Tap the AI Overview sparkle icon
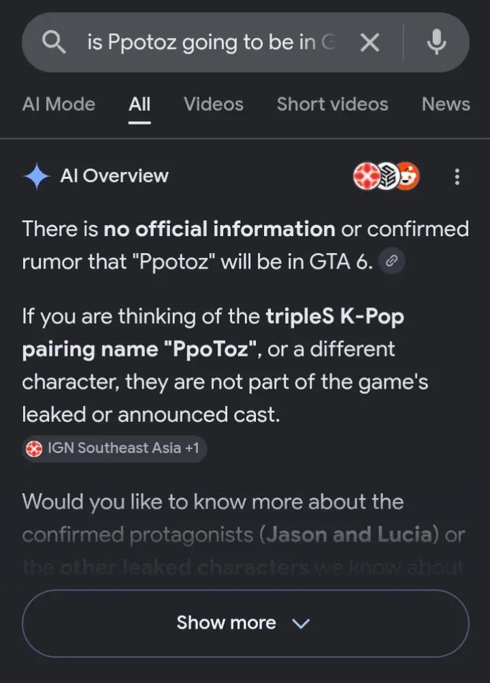The height and width of the screenshot is (683, 490). coord(37,176)
